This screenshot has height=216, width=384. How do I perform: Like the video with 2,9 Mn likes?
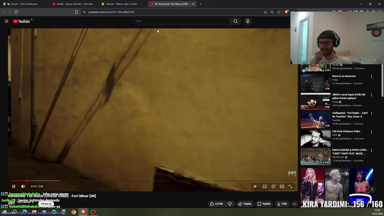click(x=216, y=204)
